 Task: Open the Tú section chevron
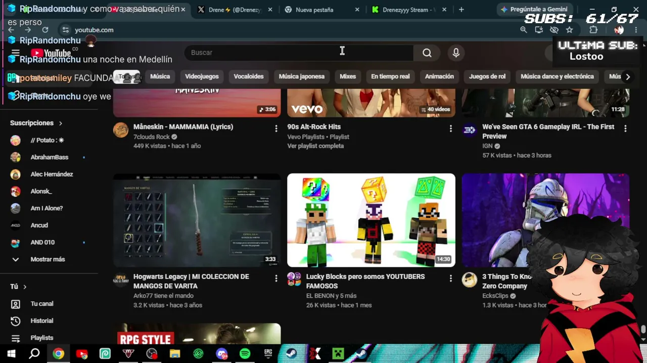(24, 286)
